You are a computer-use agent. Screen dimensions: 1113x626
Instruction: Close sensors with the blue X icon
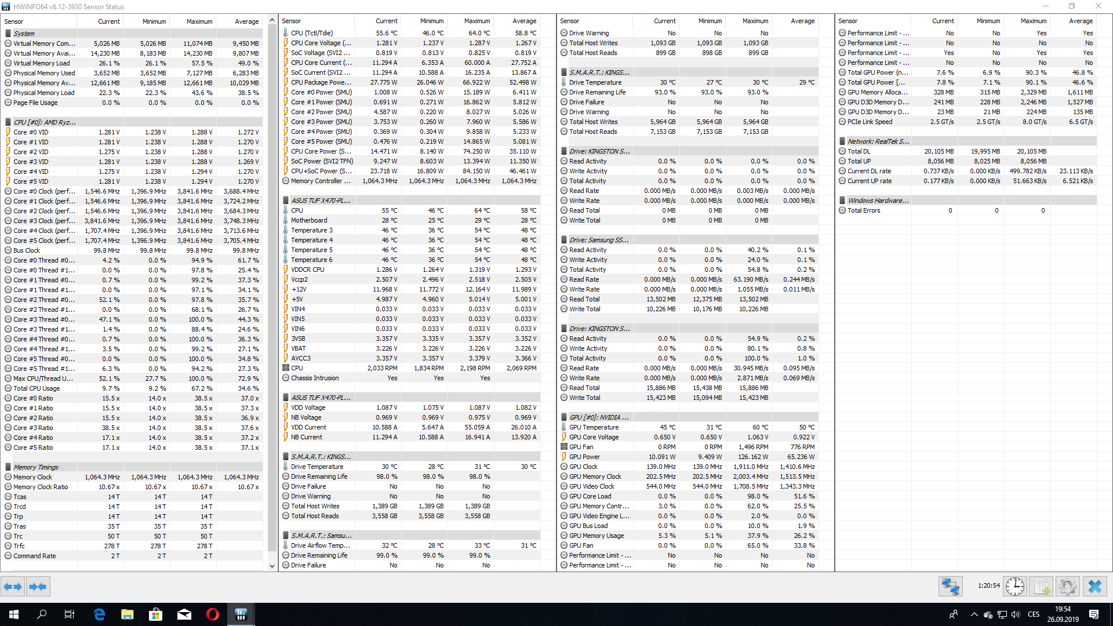[1094, 587]
